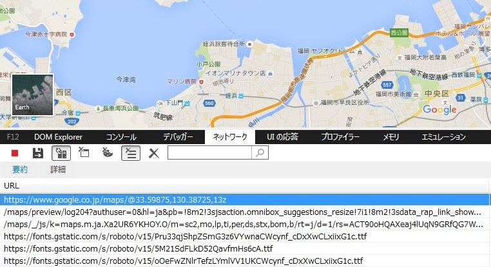Open the デバッガー tab
The width and height of the screenshot is (491, 267).
[x=178, y=137]
